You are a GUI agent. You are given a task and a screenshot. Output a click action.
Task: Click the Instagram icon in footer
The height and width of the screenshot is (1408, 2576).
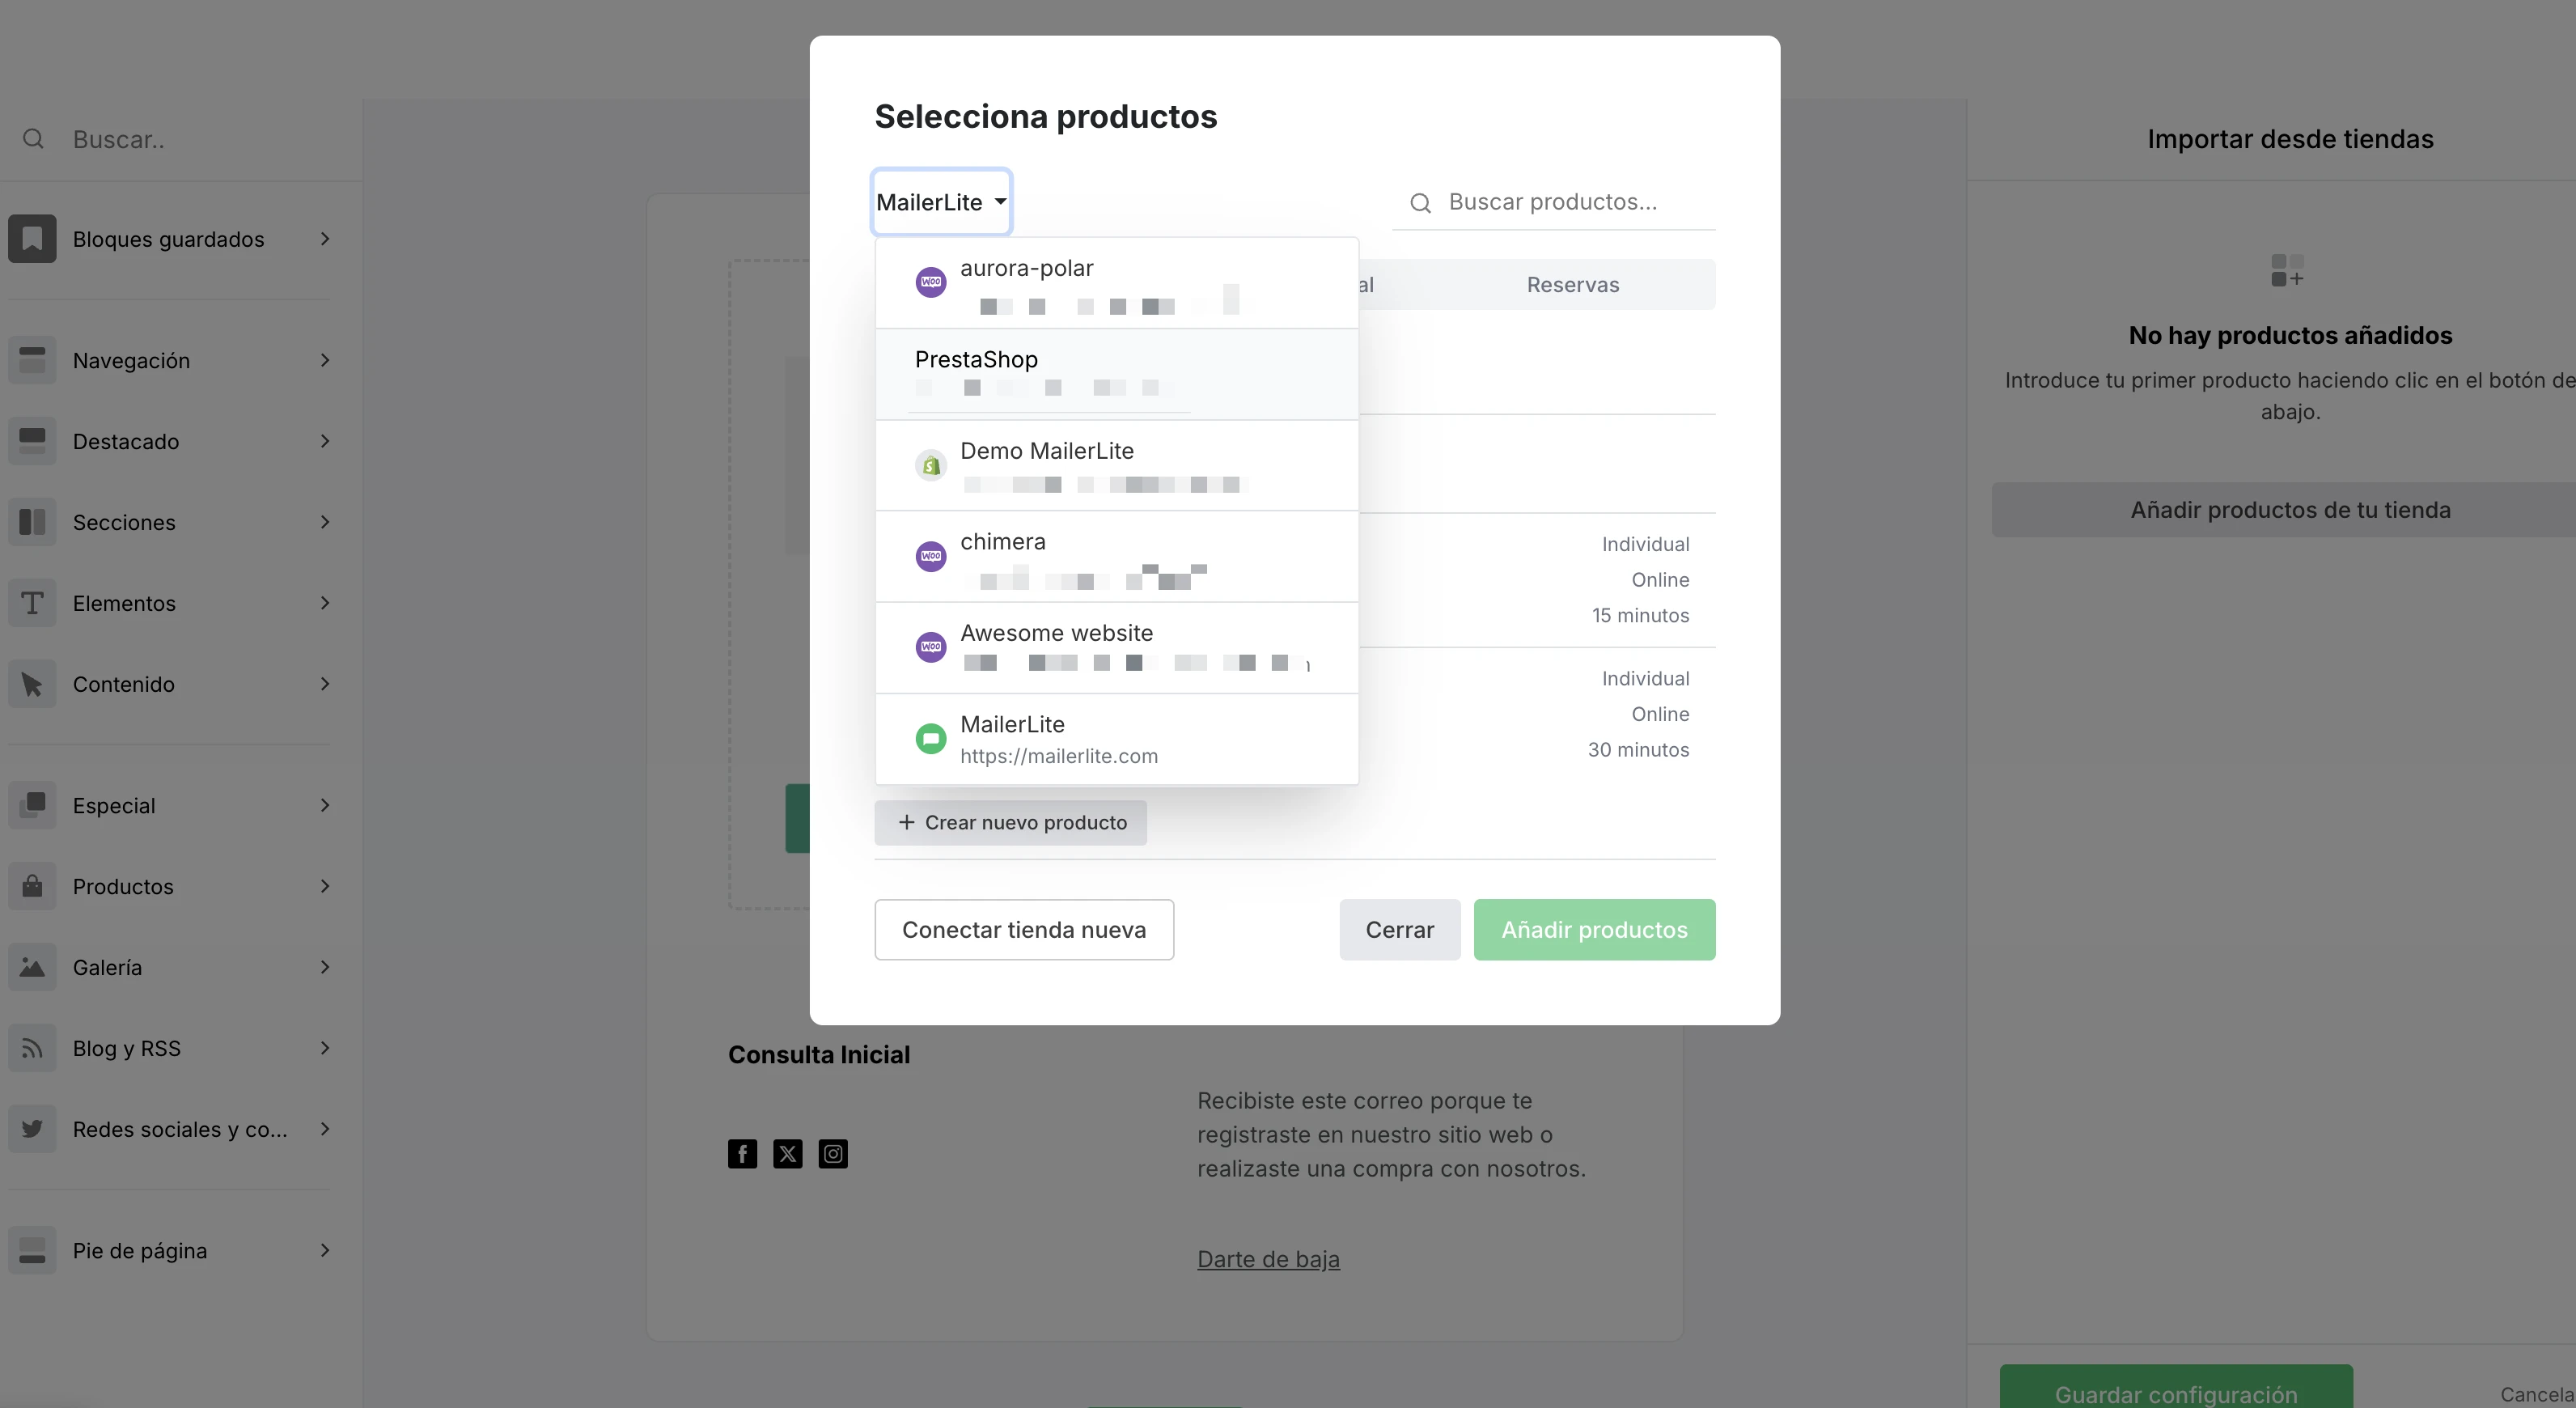833,1154
